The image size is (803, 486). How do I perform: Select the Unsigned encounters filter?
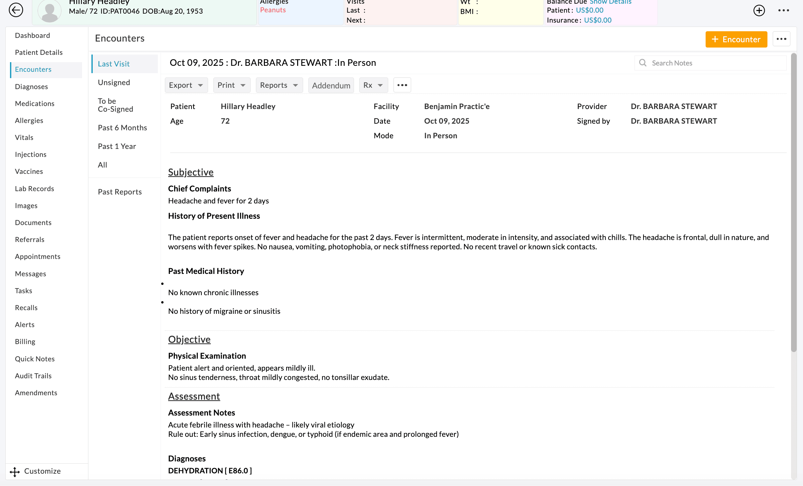coord(114,82)
